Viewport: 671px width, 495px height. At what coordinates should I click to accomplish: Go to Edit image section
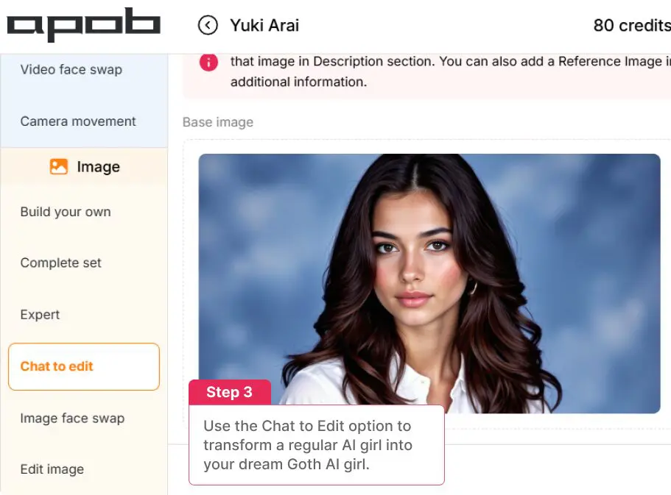pos(52,469)
